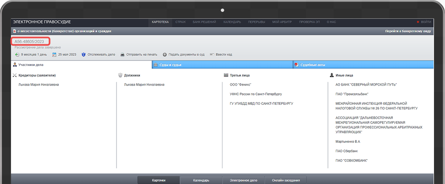Switch to Онлайн-заседания in the bottom bar
The image size is (445, 184).
coord(285,180)
